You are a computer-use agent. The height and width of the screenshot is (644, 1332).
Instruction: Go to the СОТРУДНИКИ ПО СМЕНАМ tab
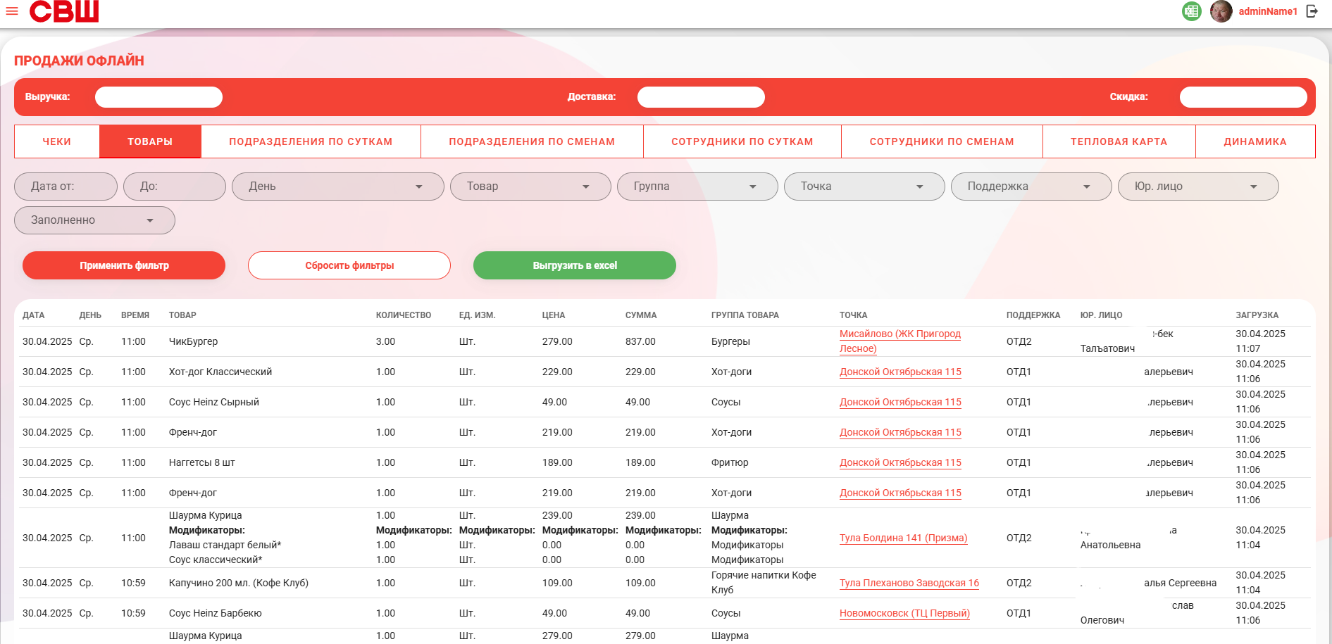(x=942, y=141)
